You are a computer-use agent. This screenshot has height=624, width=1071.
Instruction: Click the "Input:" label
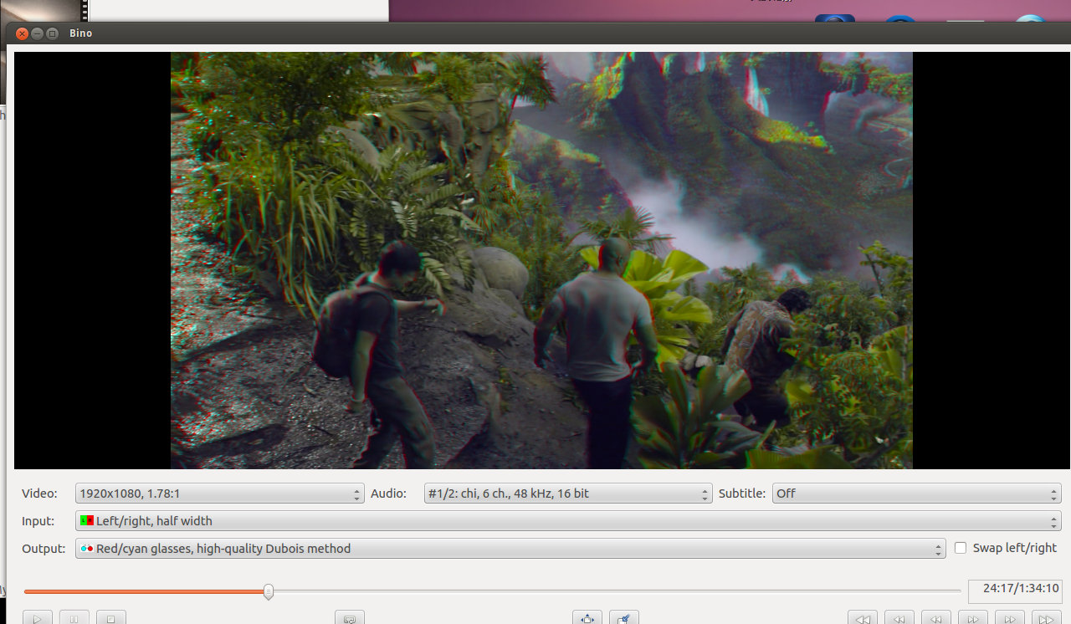(x=38, y=521)
